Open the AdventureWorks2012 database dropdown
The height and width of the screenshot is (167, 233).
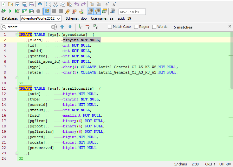point(41,19)
